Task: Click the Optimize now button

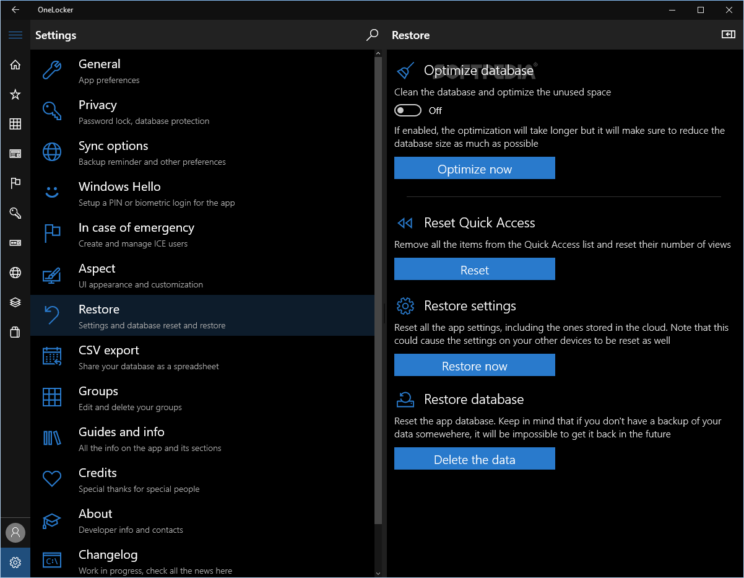Action: 475,168
